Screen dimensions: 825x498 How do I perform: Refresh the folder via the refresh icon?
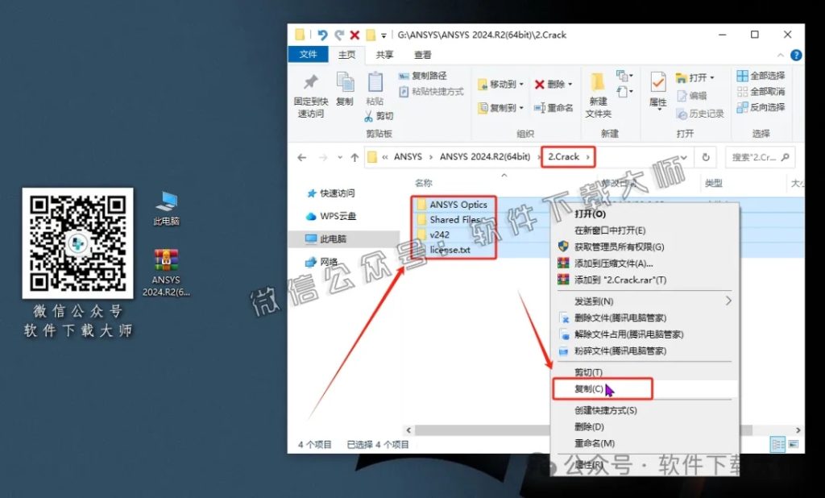coord(706,157)
